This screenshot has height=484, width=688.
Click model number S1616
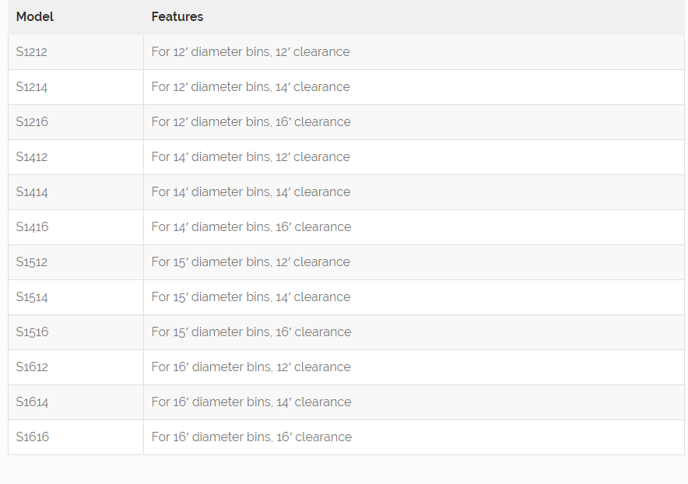32,437
